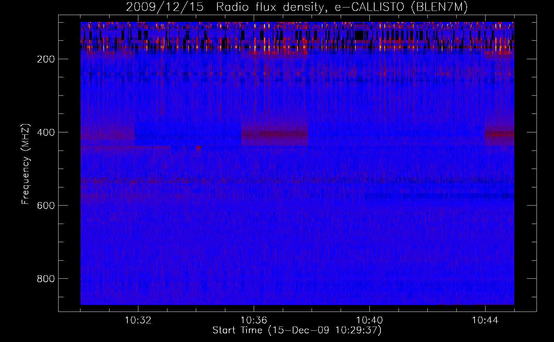Screen dimensions: 554x342
Task: Click the 400 frequency tick label
Action: click(x=46, y=132)
